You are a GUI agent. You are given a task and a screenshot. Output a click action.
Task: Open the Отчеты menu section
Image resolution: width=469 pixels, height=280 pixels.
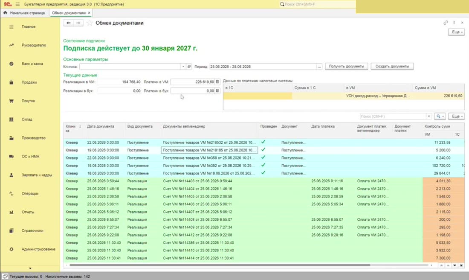pos(28,212)
